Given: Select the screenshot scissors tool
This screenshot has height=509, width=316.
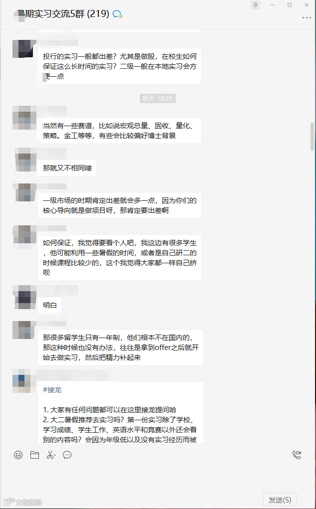Looking at the screenshot, I should [50, 455].
